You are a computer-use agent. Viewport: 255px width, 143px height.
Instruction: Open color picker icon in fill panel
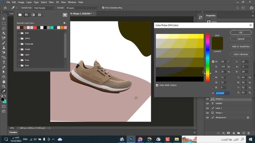pyautogui.click(x=65, y=15)
